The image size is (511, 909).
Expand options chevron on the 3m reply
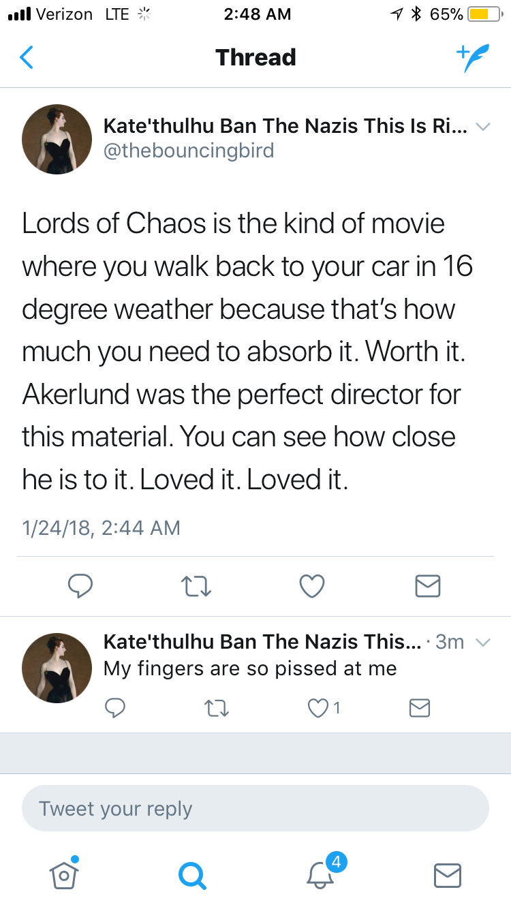click(x=482, y=642)
